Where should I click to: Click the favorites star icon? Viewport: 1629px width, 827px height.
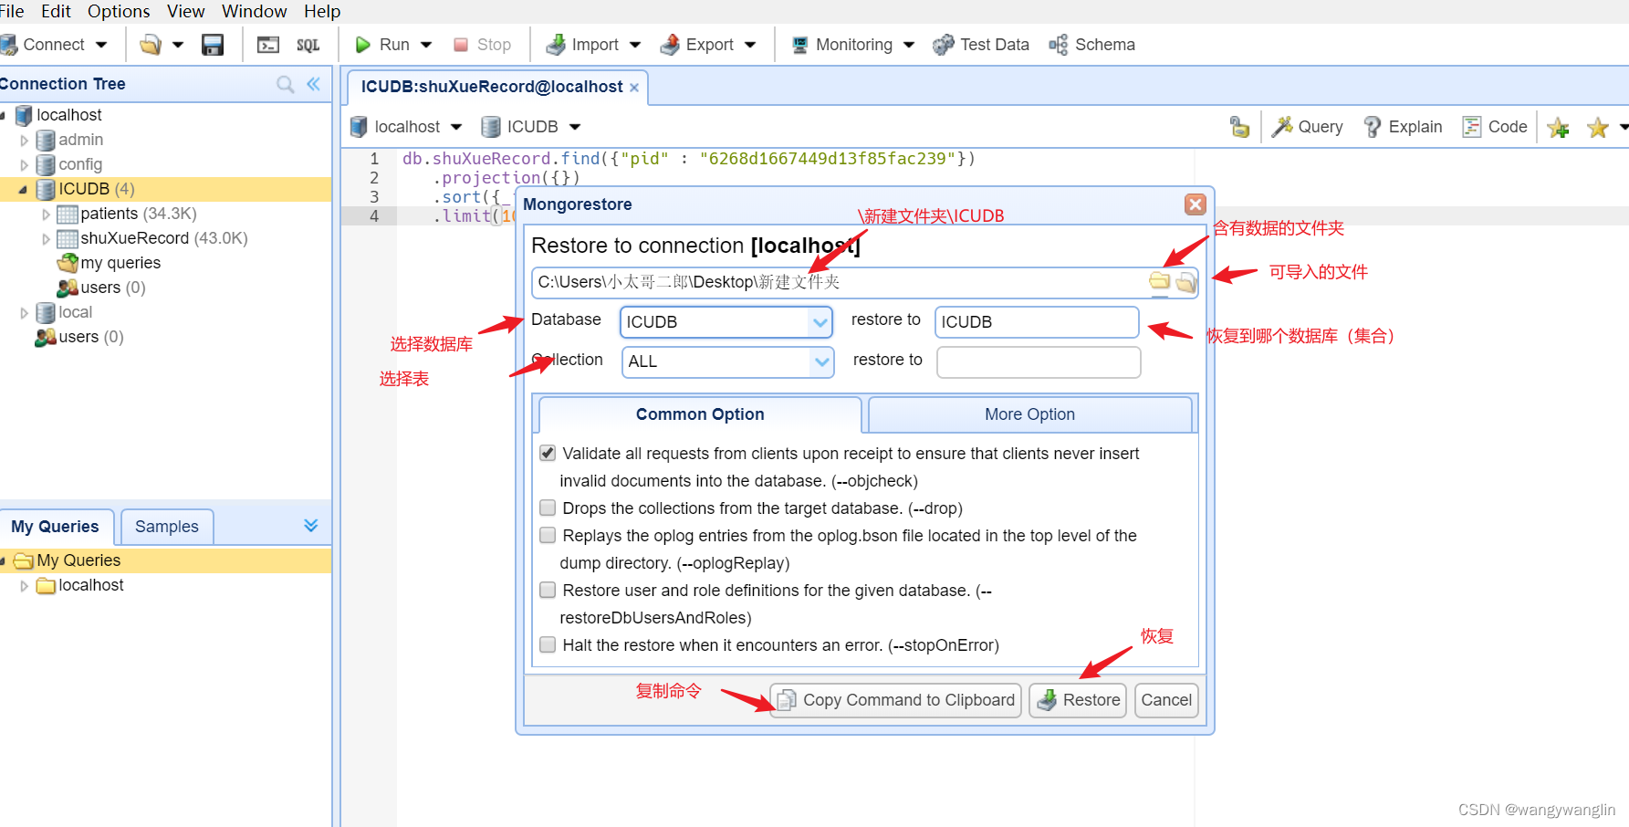1597,128
